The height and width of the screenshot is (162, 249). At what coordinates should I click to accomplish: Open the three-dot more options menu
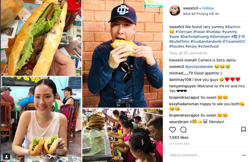pyautogui.click(x=244, y=155)
